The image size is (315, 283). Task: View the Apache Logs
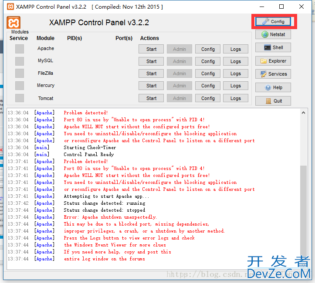point(236,49)
